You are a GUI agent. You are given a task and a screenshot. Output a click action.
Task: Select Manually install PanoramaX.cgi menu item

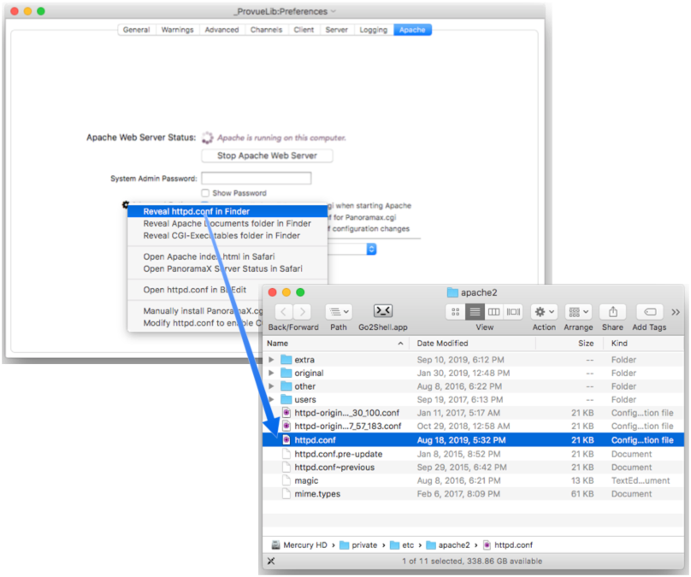[195, 310]
